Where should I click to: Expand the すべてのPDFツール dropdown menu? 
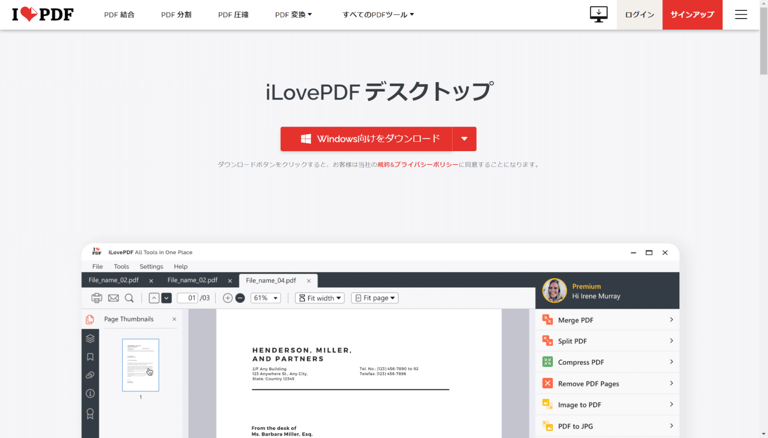378,15
